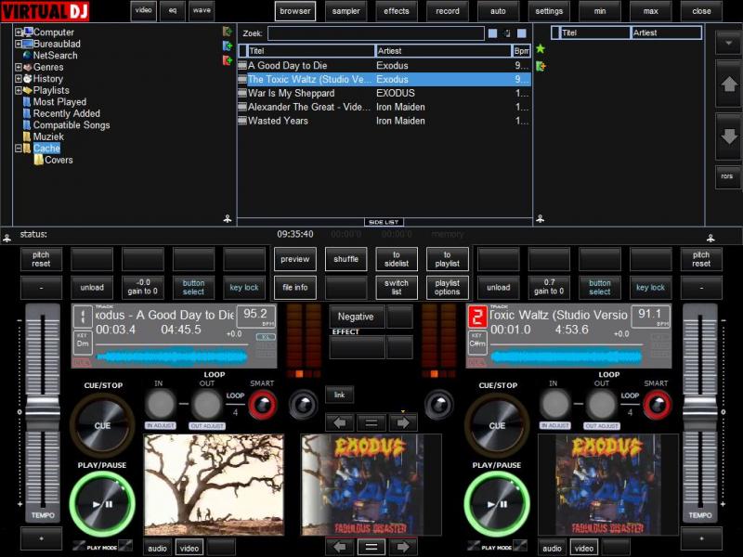Enable right deck video output toggle

[x=584, y=548]
